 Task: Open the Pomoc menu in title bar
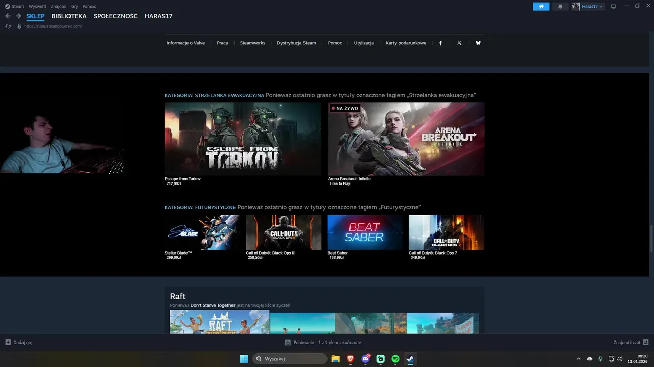[x=89, y=6]
